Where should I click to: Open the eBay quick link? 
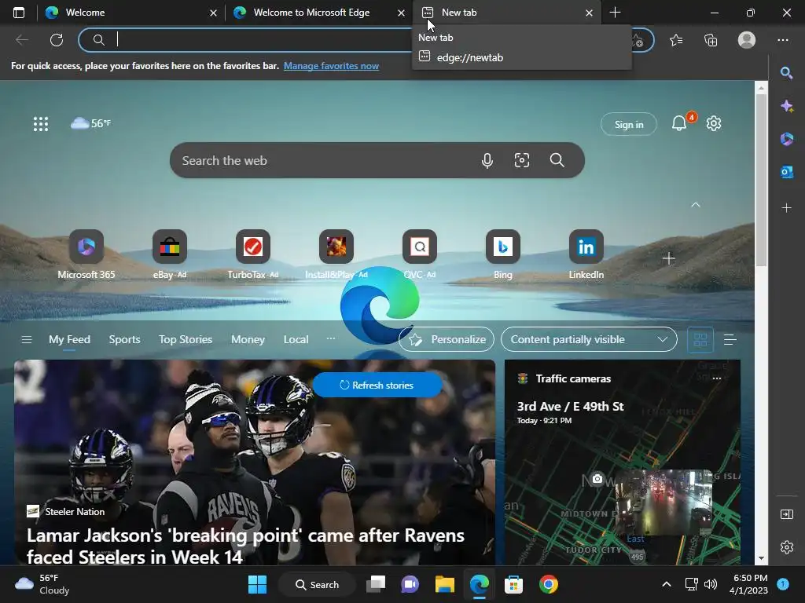tap(170, 255)
